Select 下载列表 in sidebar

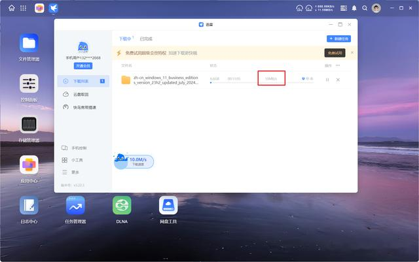click(x=83, y=81)
